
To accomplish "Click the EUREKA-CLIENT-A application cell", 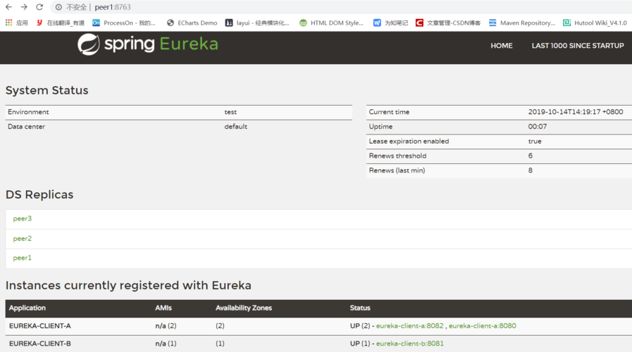I will 40,326.
